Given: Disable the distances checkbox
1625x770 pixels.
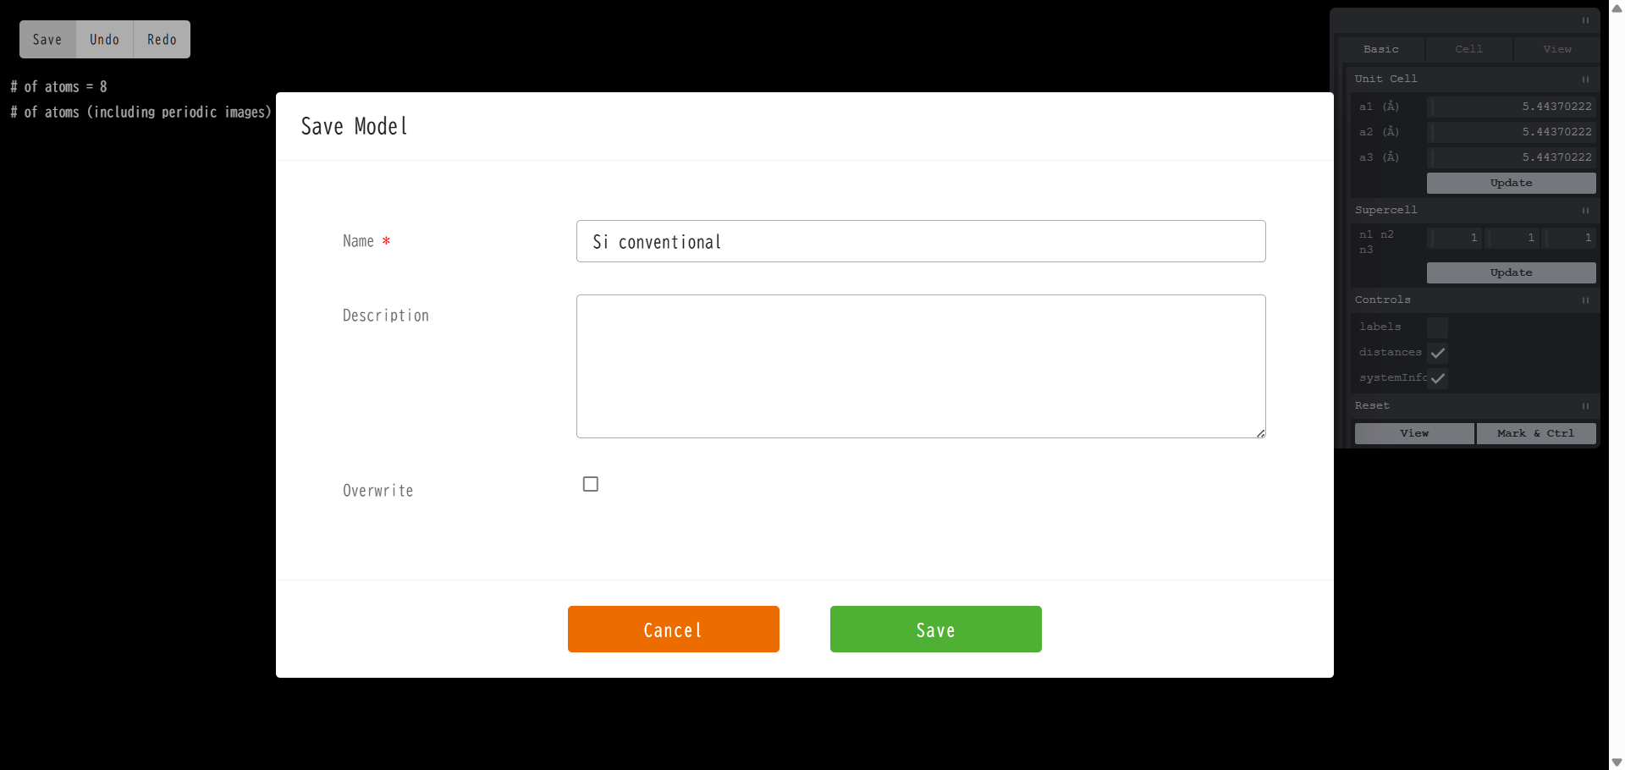Looking at the screenshot, I should [x=1437, y=353].
